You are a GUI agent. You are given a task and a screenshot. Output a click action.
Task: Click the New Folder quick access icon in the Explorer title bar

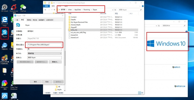click(52, 3)
